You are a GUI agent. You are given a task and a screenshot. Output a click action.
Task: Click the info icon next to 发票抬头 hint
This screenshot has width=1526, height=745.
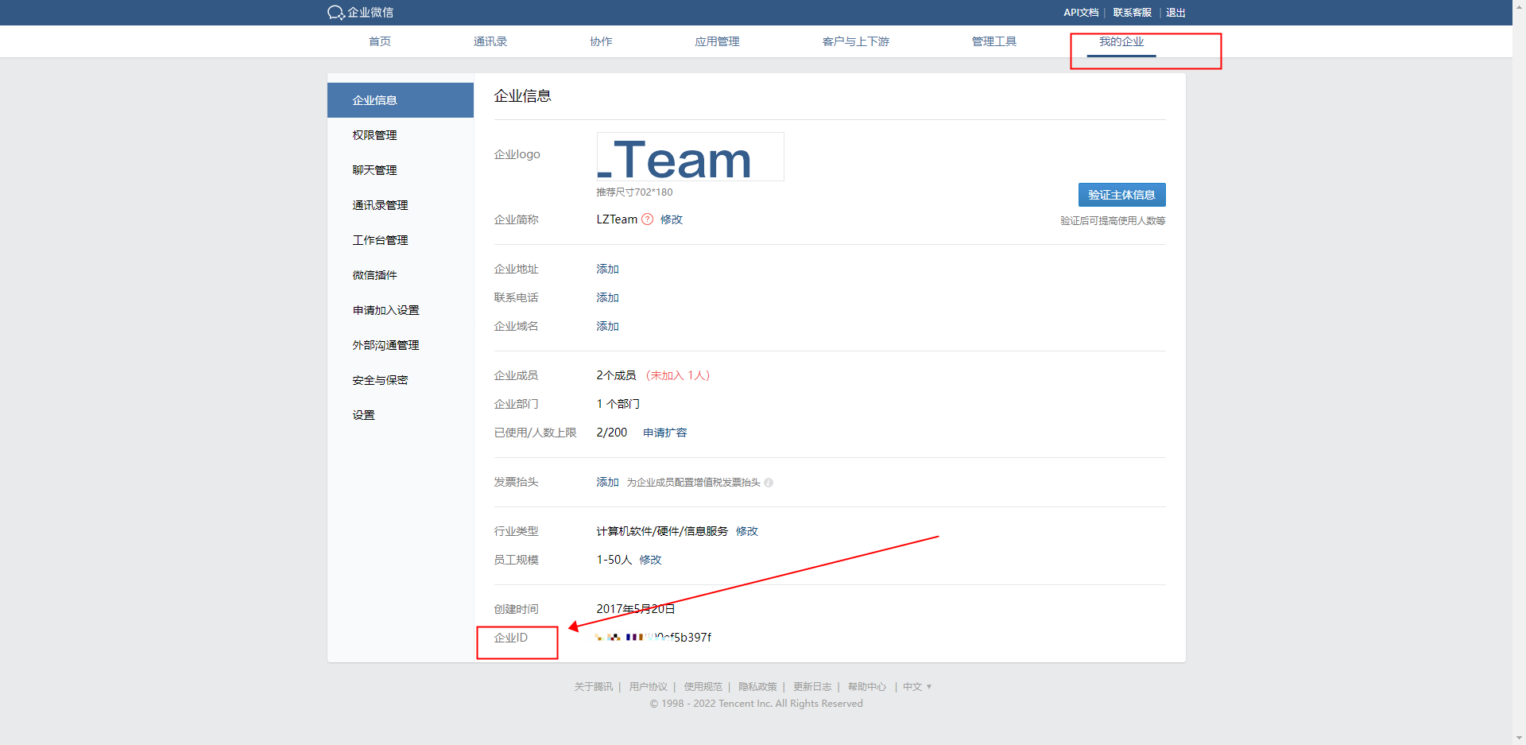pyautogui.click(x=769, y=483)
